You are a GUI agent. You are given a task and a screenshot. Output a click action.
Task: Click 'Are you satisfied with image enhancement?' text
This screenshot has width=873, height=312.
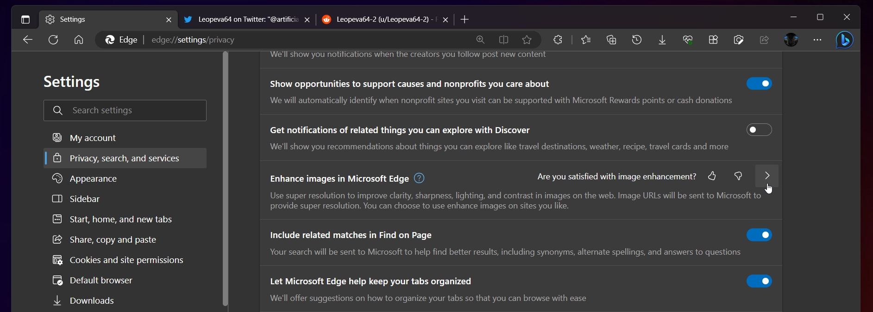tap(616, 177)
